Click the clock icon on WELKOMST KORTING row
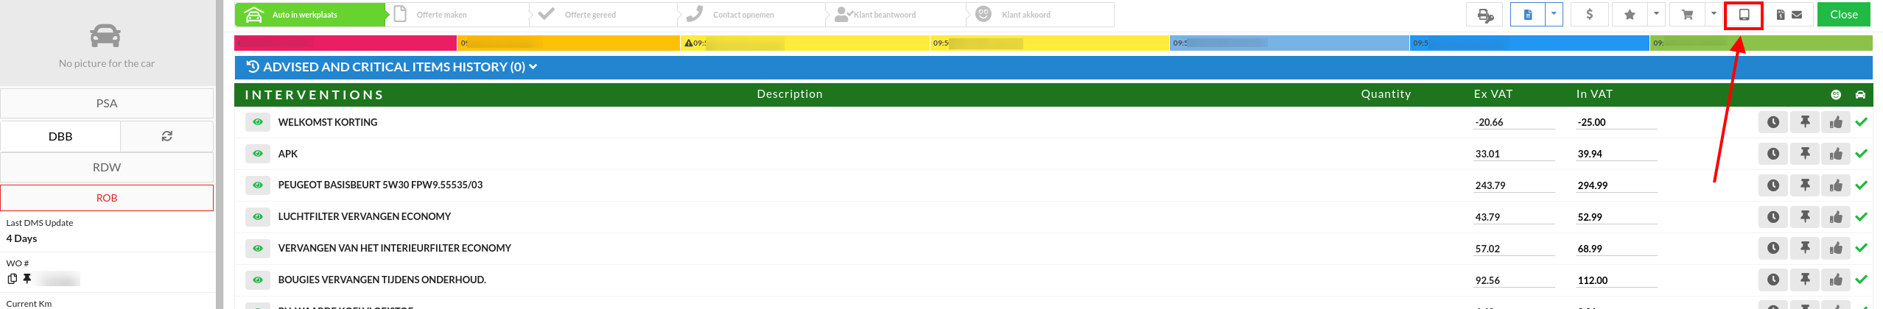The width and height of the screenshot is (1883, 309). [1772, 122]
